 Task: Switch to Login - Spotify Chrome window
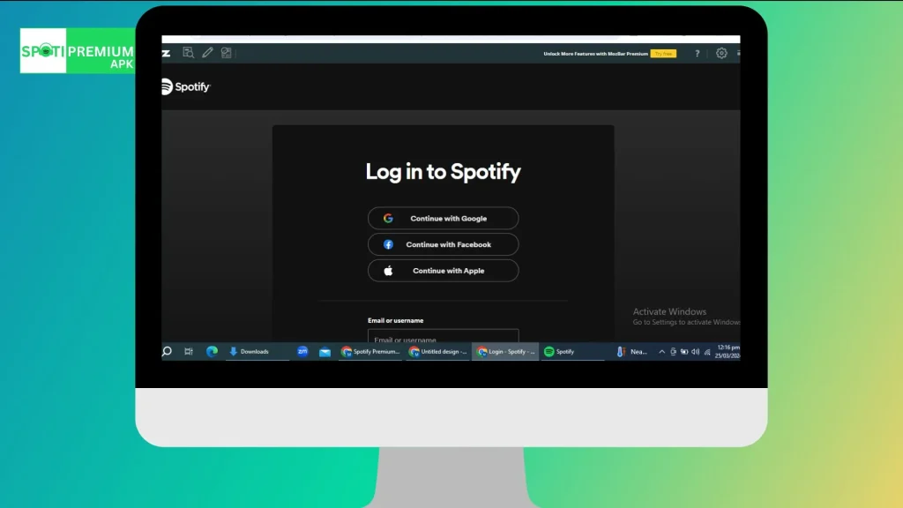click(x=505, y=351)
